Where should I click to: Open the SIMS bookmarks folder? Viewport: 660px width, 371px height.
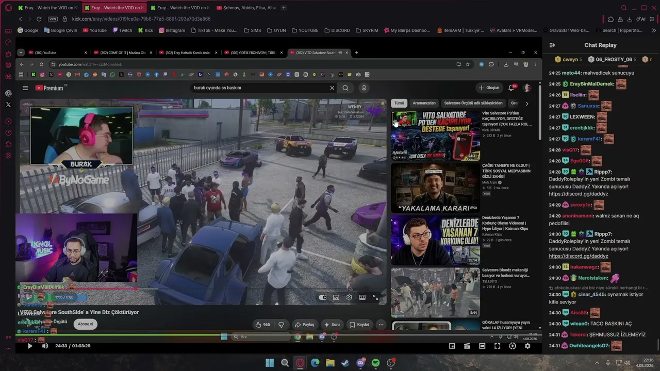point(253,30)
